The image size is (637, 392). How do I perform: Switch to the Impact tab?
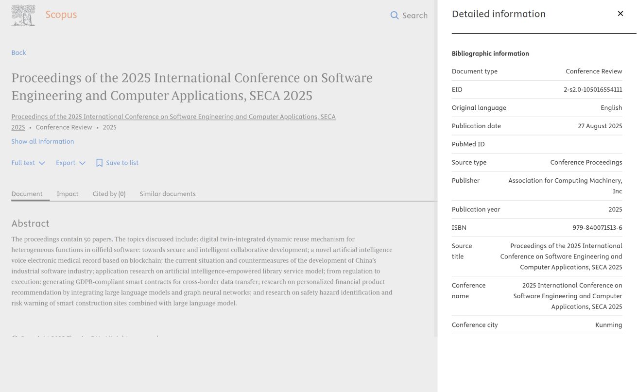[x=68, y=194]
